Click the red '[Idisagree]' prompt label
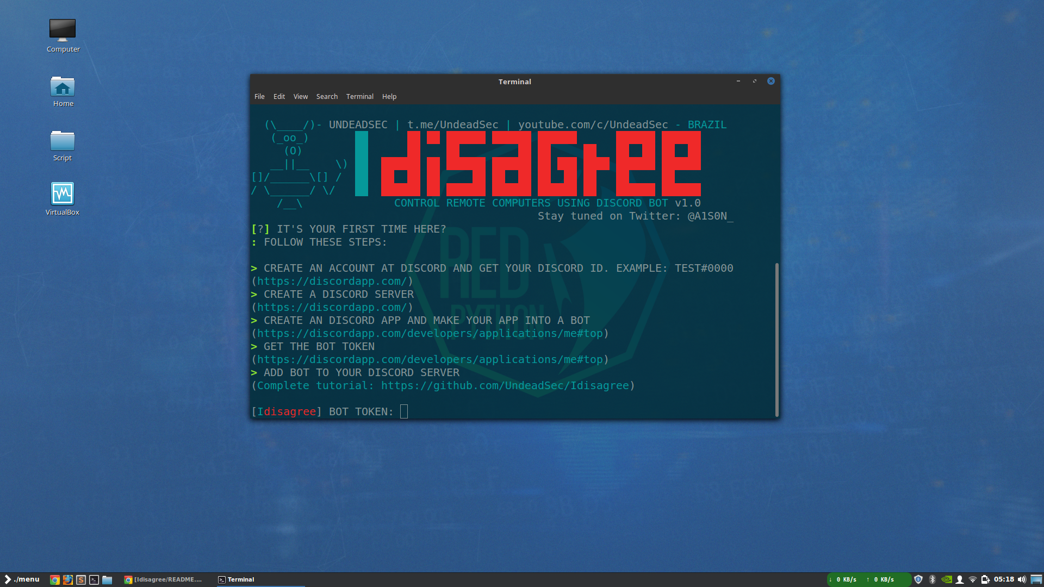The width and height of the screenshot is (1044, 587). pos(287,411)
